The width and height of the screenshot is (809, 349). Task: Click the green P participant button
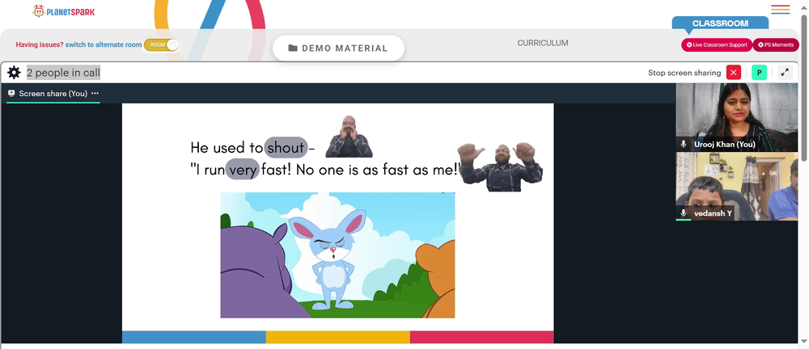(x=759, y=73)
